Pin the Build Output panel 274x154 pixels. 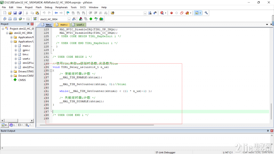click(x=268, y=131)
